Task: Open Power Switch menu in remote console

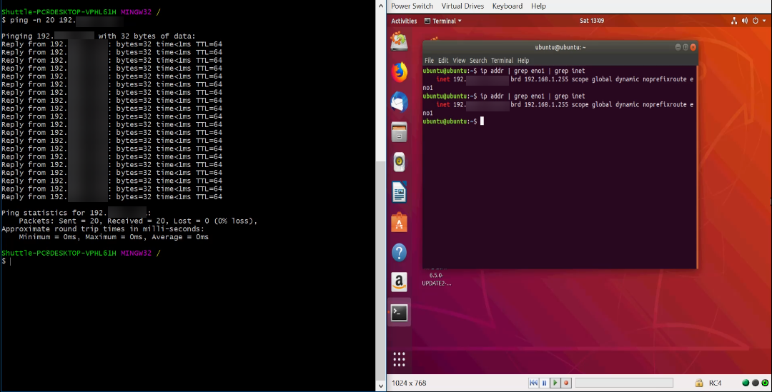Action: pos(412,6)
